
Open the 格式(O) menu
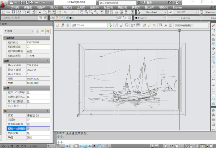(67, 8)
